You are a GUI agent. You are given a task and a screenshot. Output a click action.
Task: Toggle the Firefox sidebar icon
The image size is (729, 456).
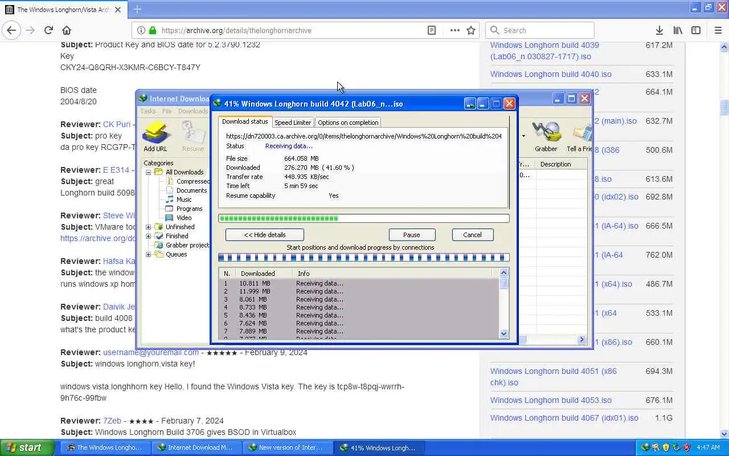(696, 30)
